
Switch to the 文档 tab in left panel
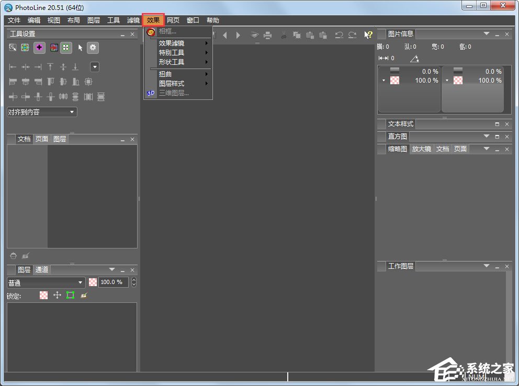(24, 139)
